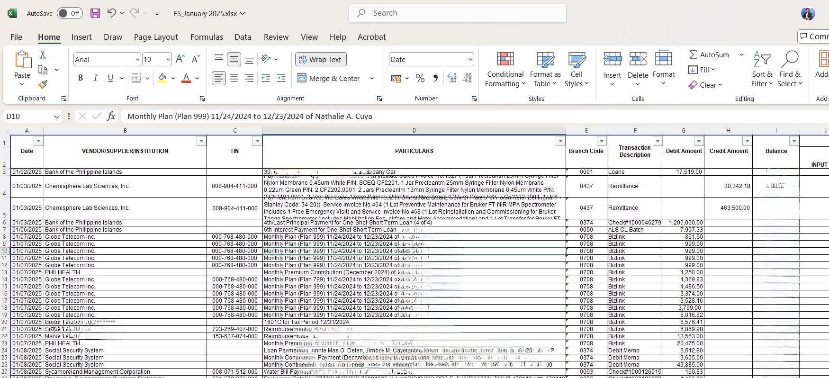
Task: Toggle AutoSave switch on
Action: pos(69,13)
